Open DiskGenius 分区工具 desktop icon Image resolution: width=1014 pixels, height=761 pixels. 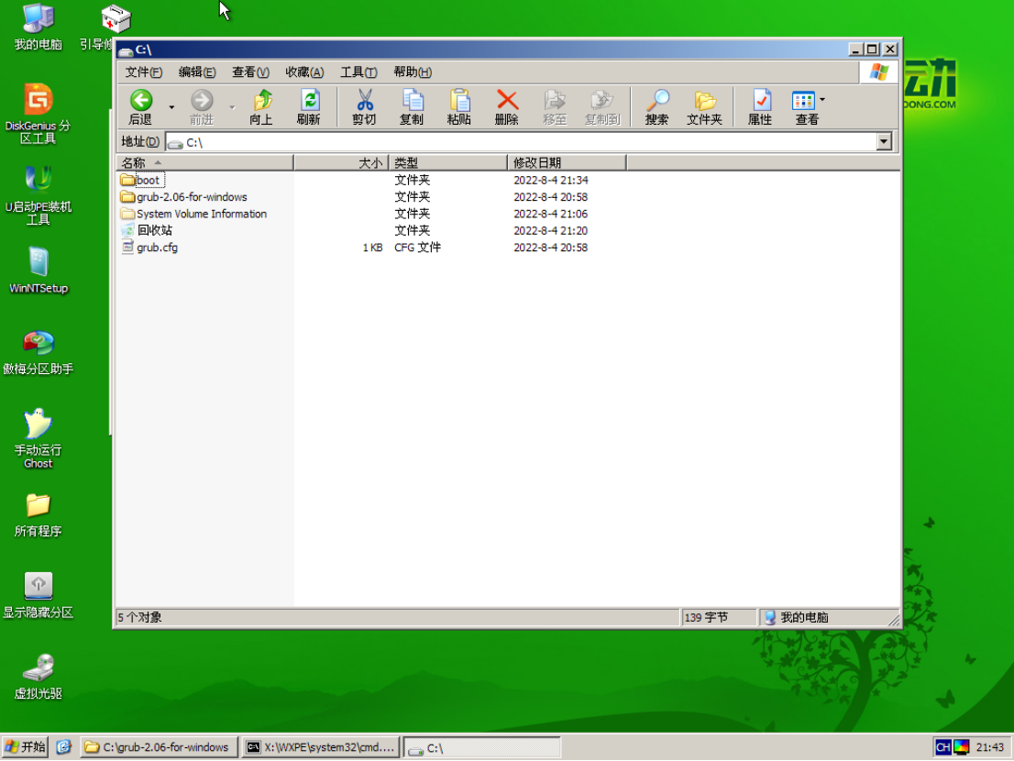point(39,115)
